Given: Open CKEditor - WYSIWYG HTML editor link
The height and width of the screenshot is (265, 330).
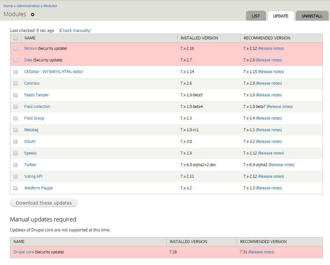Looking at the screenshot, I should click(54, 71).
